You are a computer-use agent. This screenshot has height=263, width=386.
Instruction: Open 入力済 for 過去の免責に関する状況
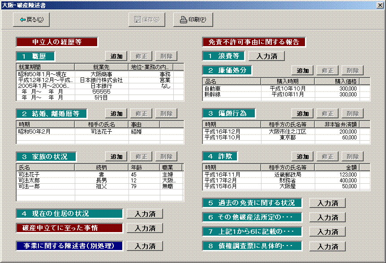(x=327, y=203)
